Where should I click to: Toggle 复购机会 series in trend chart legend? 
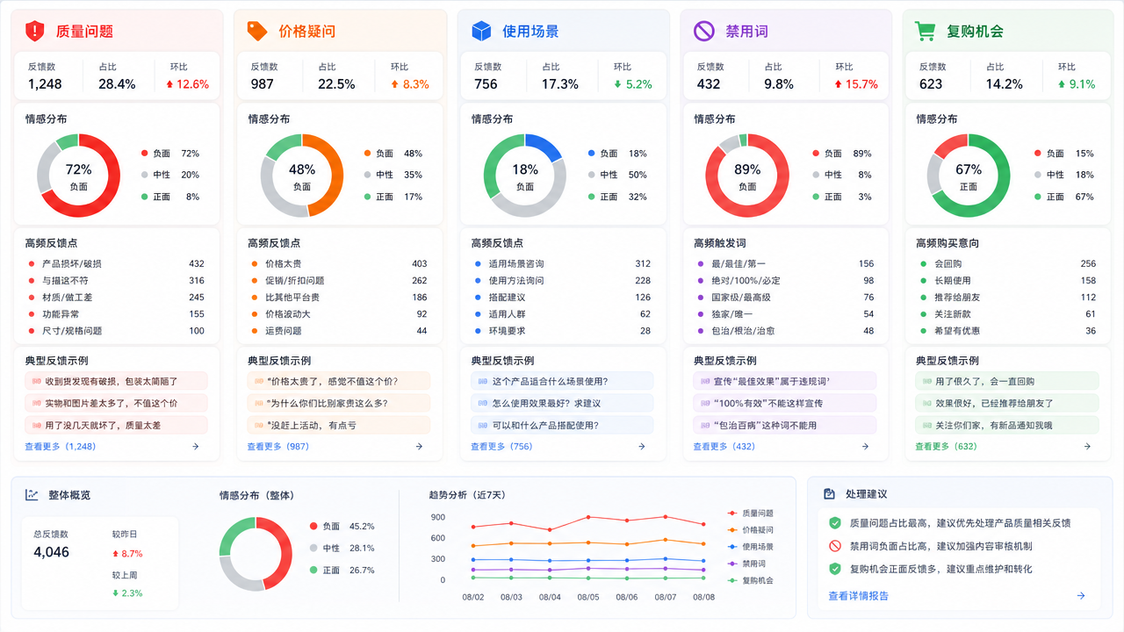coord(750,580)
